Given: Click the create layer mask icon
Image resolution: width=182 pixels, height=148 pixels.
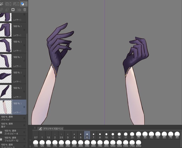Looking at the screenshot, I should pyautogui.click(x=13, y=10).
